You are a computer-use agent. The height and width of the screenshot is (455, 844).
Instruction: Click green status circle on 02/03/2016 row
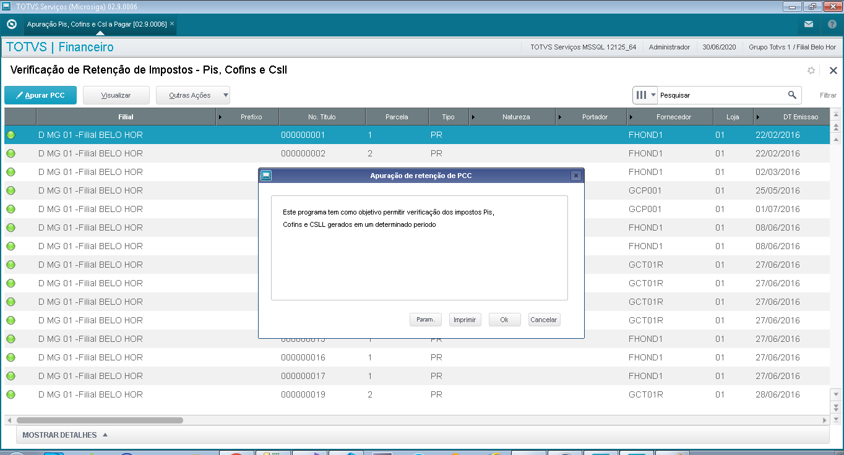[11, 172]
